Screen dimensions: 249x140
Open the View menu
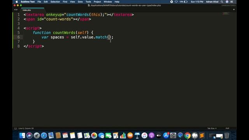(72, 2)
